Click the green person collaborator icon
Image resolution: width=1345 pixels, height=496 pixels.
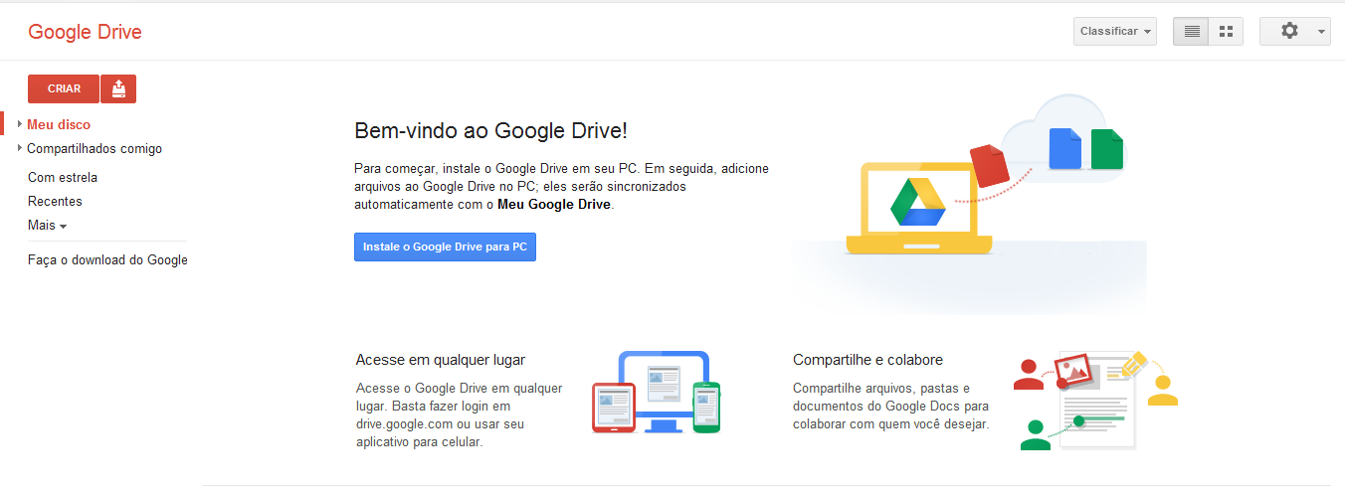point(1036,434)
